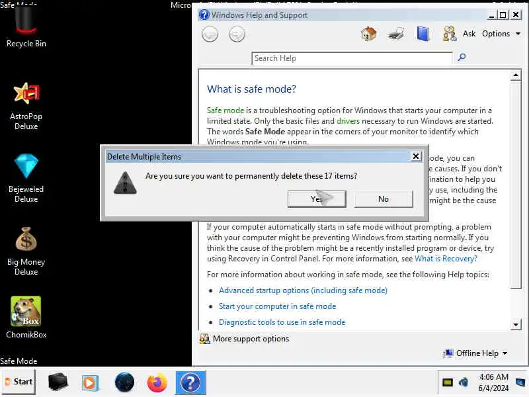Click the yellow system tray icon
Image resolution: width=529 pixels, height=397 pixels.
pos(448,382)
